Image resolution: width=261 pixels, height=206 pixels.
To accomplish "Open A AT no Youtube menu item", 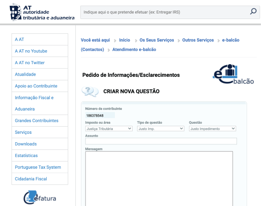I will point(31,51).
